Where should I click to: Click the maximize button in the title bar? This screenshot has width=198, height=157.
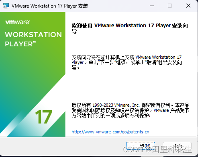[x=170, y=6]
